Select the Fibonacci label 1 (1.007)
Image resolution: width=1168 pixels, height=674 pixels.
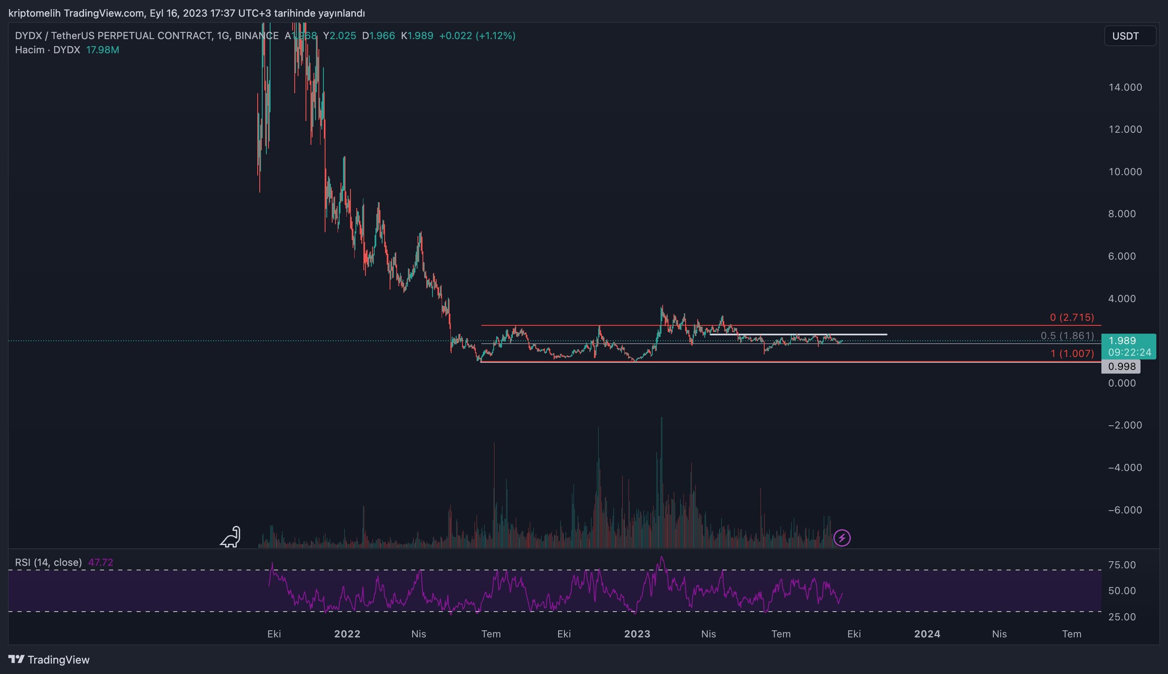1072,354
